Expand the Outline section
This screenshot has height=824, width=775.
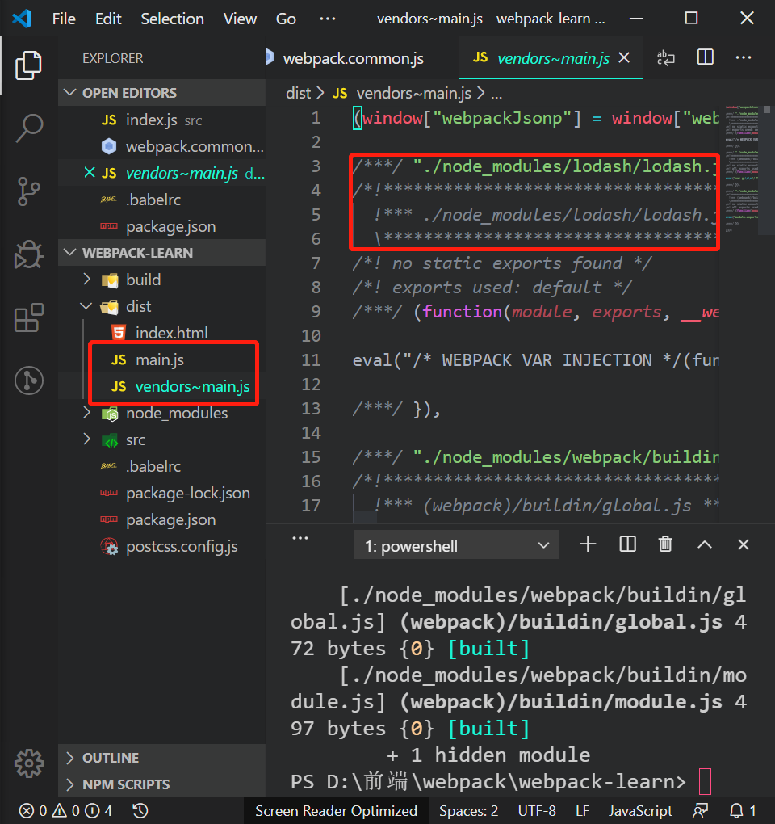161,758
